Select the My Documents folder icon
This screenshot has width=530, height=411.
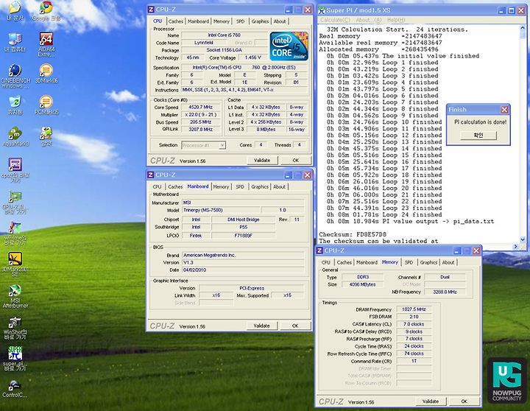click(15, 11)
